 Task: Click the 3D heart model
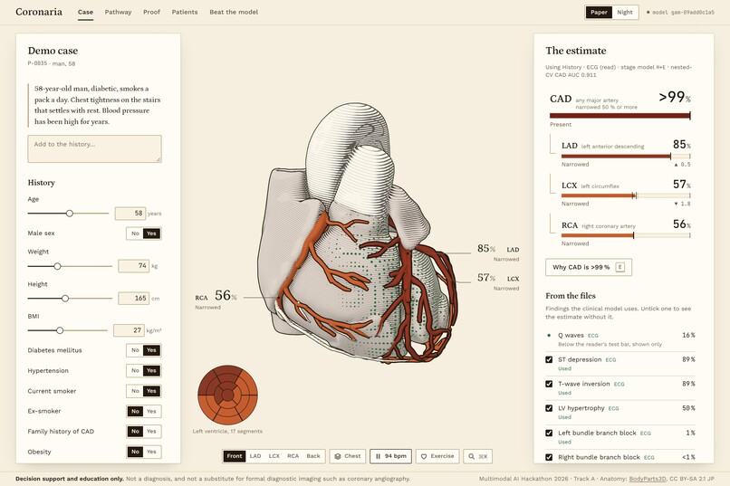click(359, 233)
